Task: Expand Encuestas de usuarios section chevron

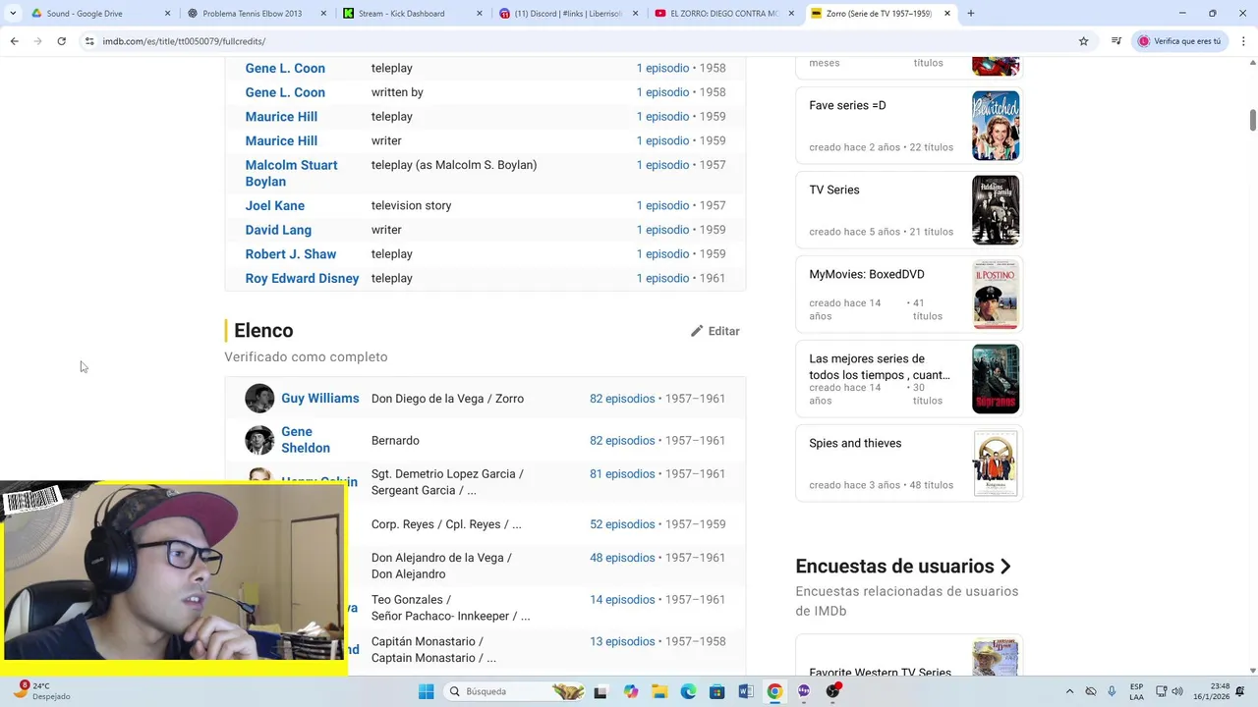Action: (x=1005, y=567)
